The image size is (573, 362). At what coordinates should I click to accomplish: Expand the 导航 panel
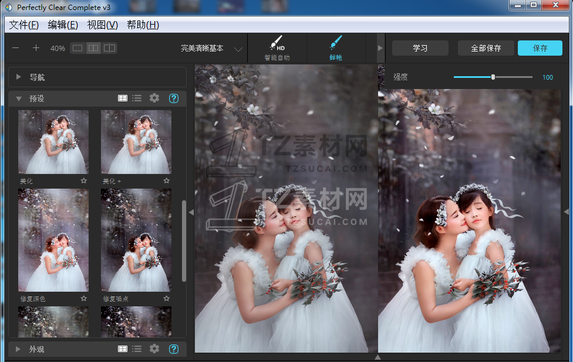[18, 77]
